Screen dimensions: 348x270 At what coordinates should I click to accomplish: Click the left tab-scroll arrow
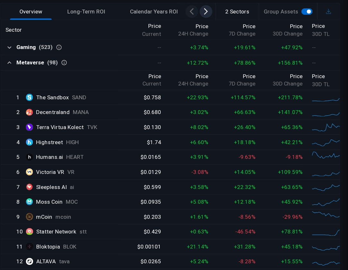(x=192, y=12)
